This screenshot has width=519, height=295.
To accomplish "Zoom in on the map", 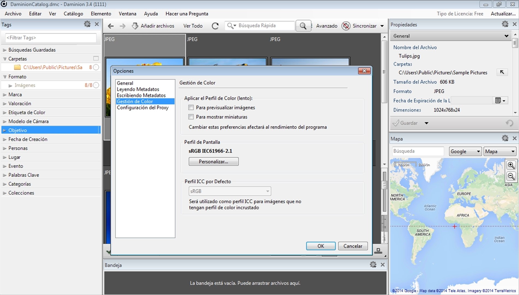I will [x=511, y=165].
